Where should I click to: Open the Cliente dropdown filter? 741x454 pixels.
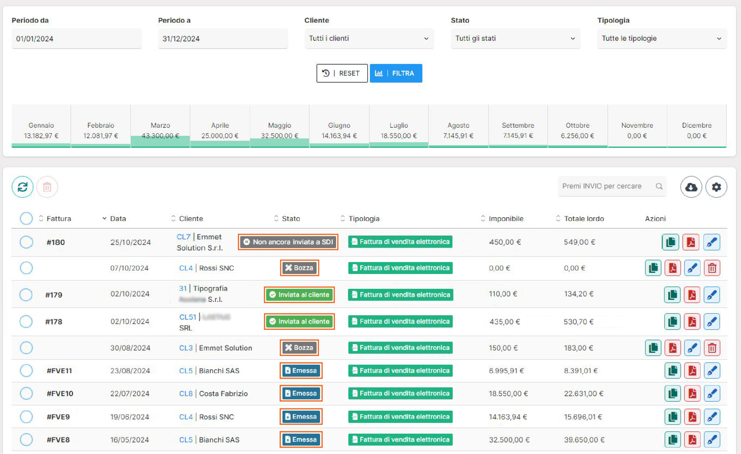[x=369, y=39]
